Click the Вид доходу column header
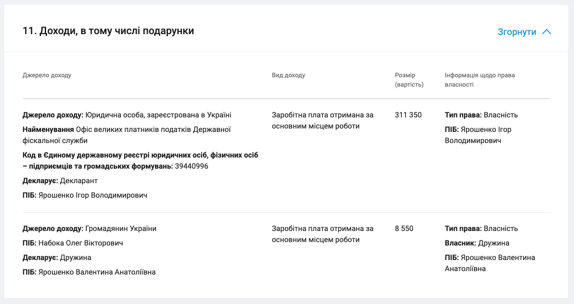The width and height of the screenshot is (574, 304). click(288, 75)
